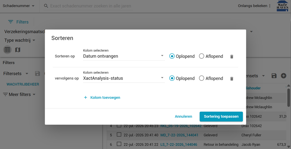Tick checkbox for row LS_7-22-2026_144046
This screenshot has height=149, width=291.
(119, 144)
